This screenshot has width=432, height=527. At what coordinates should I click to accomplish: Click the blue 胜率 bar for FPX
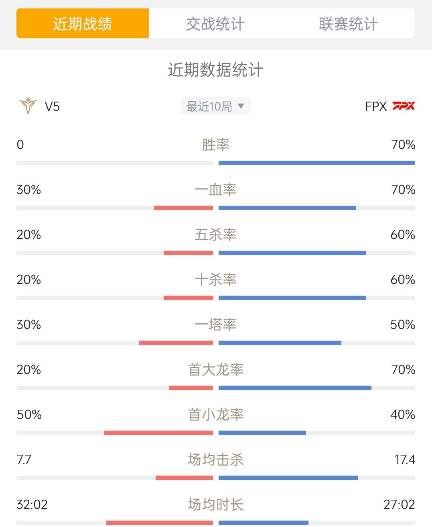click(x=317, y=163)
